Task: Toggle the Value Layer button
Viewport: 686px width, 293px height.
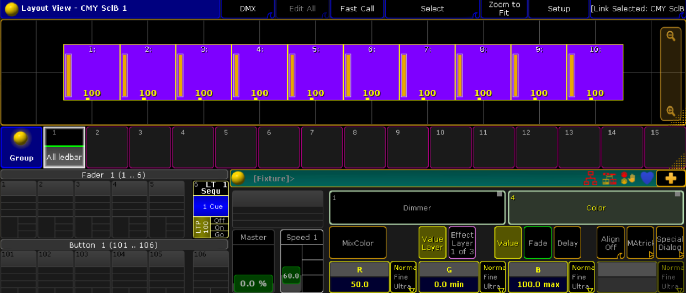Action: coord(432,243)
